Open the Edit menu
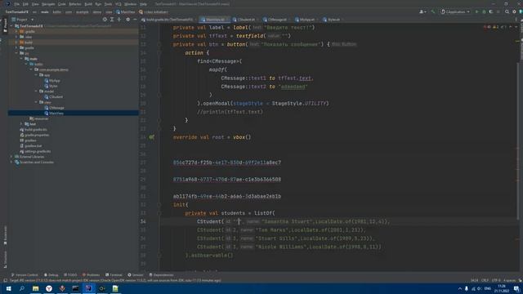The width and height of the screenshot is (523, 294). [25, 4]
